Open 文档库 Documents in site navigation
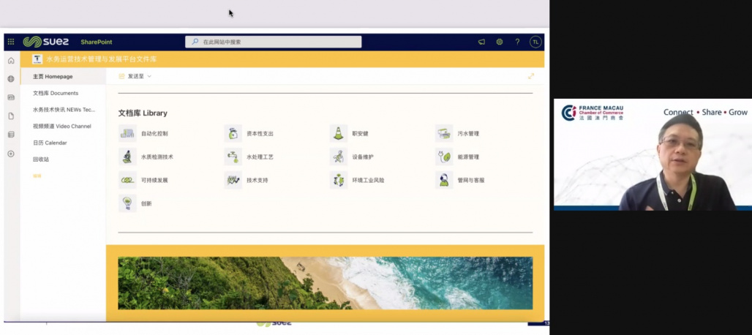752x335 pixels. click(56, 93)
